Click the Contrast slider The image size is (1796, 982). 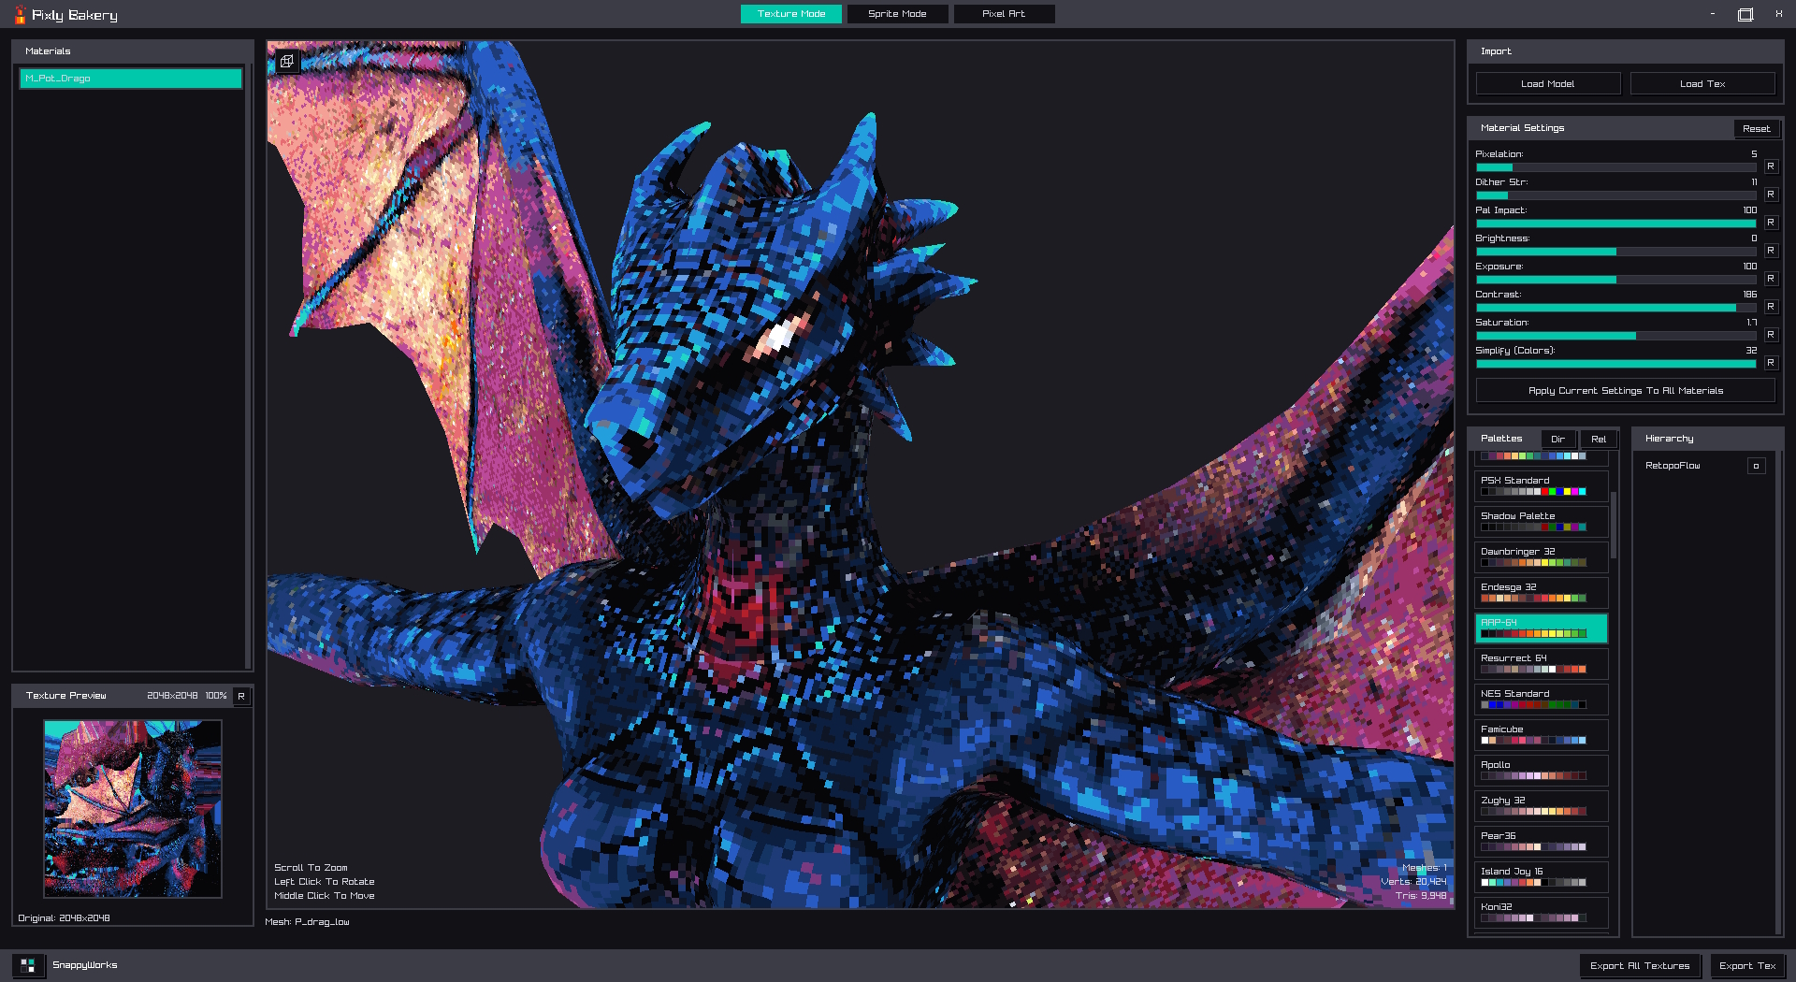1616,308
